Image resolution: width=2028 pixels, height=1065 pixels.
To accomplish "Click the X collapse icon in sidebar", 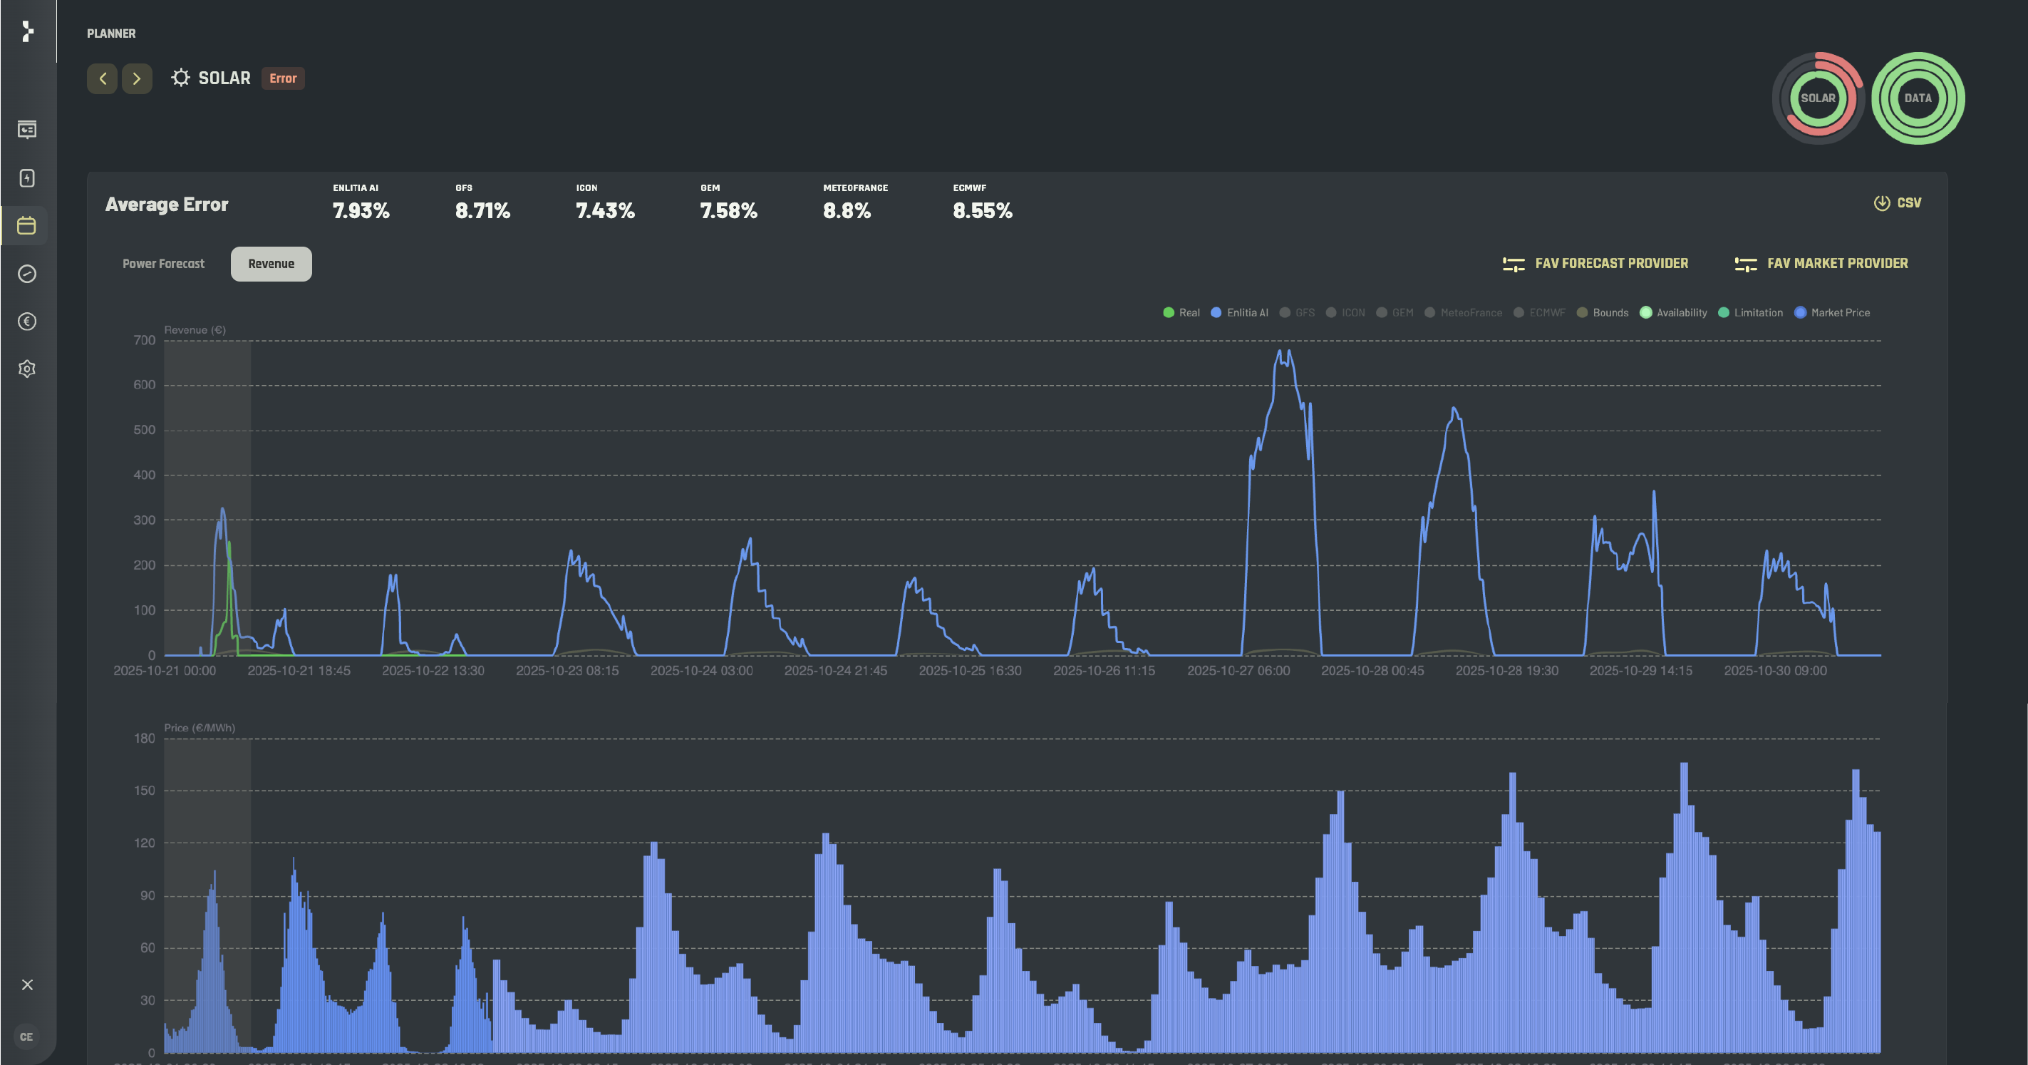I will [27, 984].
